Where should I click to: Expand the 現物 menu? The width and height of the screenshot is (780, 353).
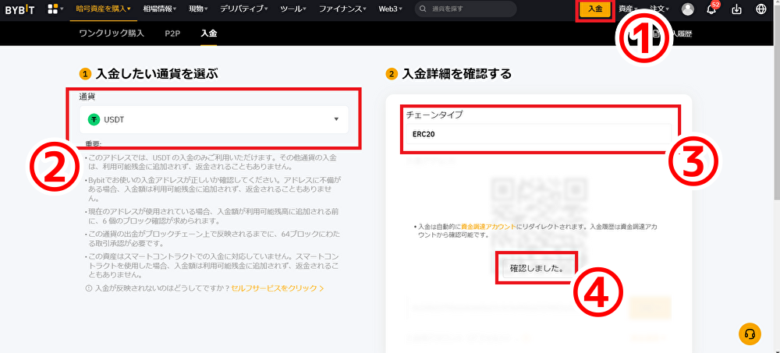tap(198, 9)
